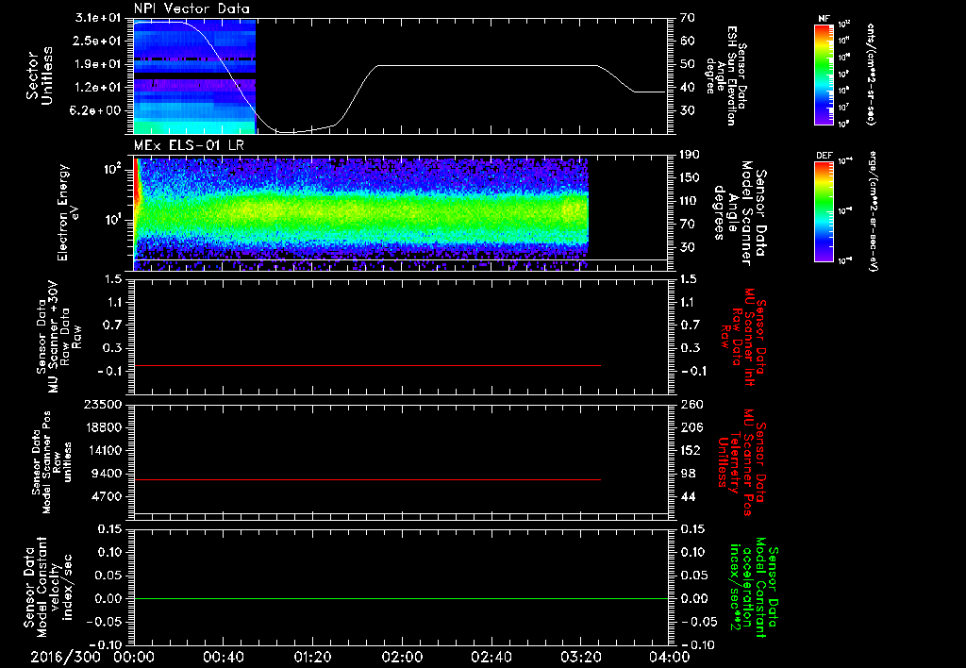Click the 18800 scanner position tick value
Viewport: 966px width, 668px height.
point(102,427)
